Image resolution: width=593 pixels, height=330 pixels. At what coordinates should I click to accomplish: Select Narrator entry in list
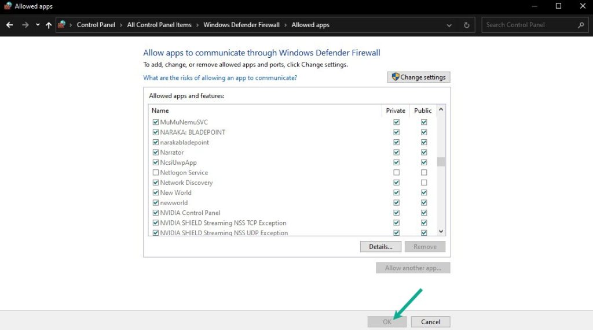coord(171,153)
